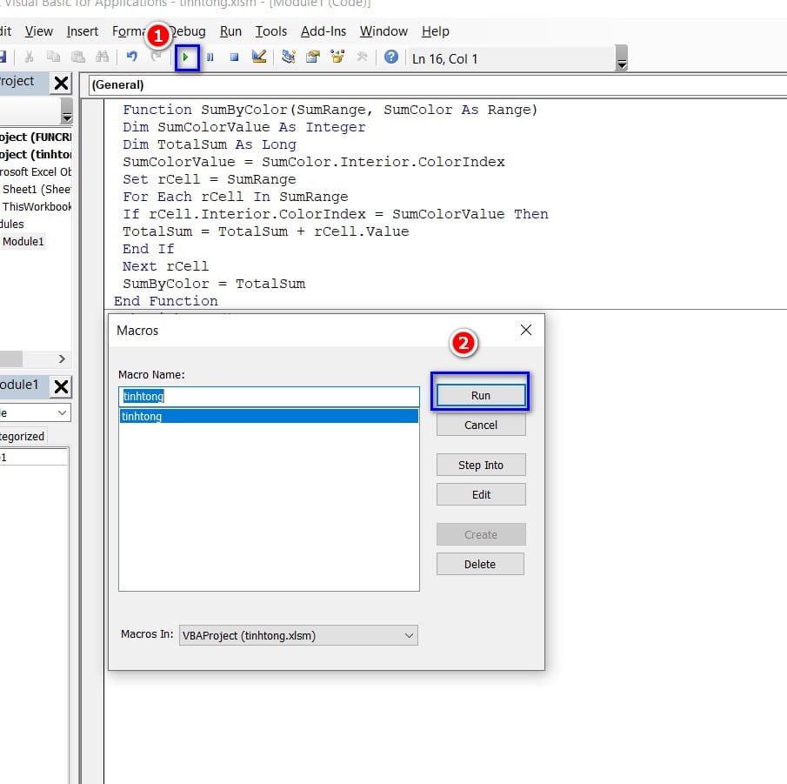Click the Run Sub/UserForm play icon
Image resolution: width=787 pixels, height=784 pixels.
(186, 58)
